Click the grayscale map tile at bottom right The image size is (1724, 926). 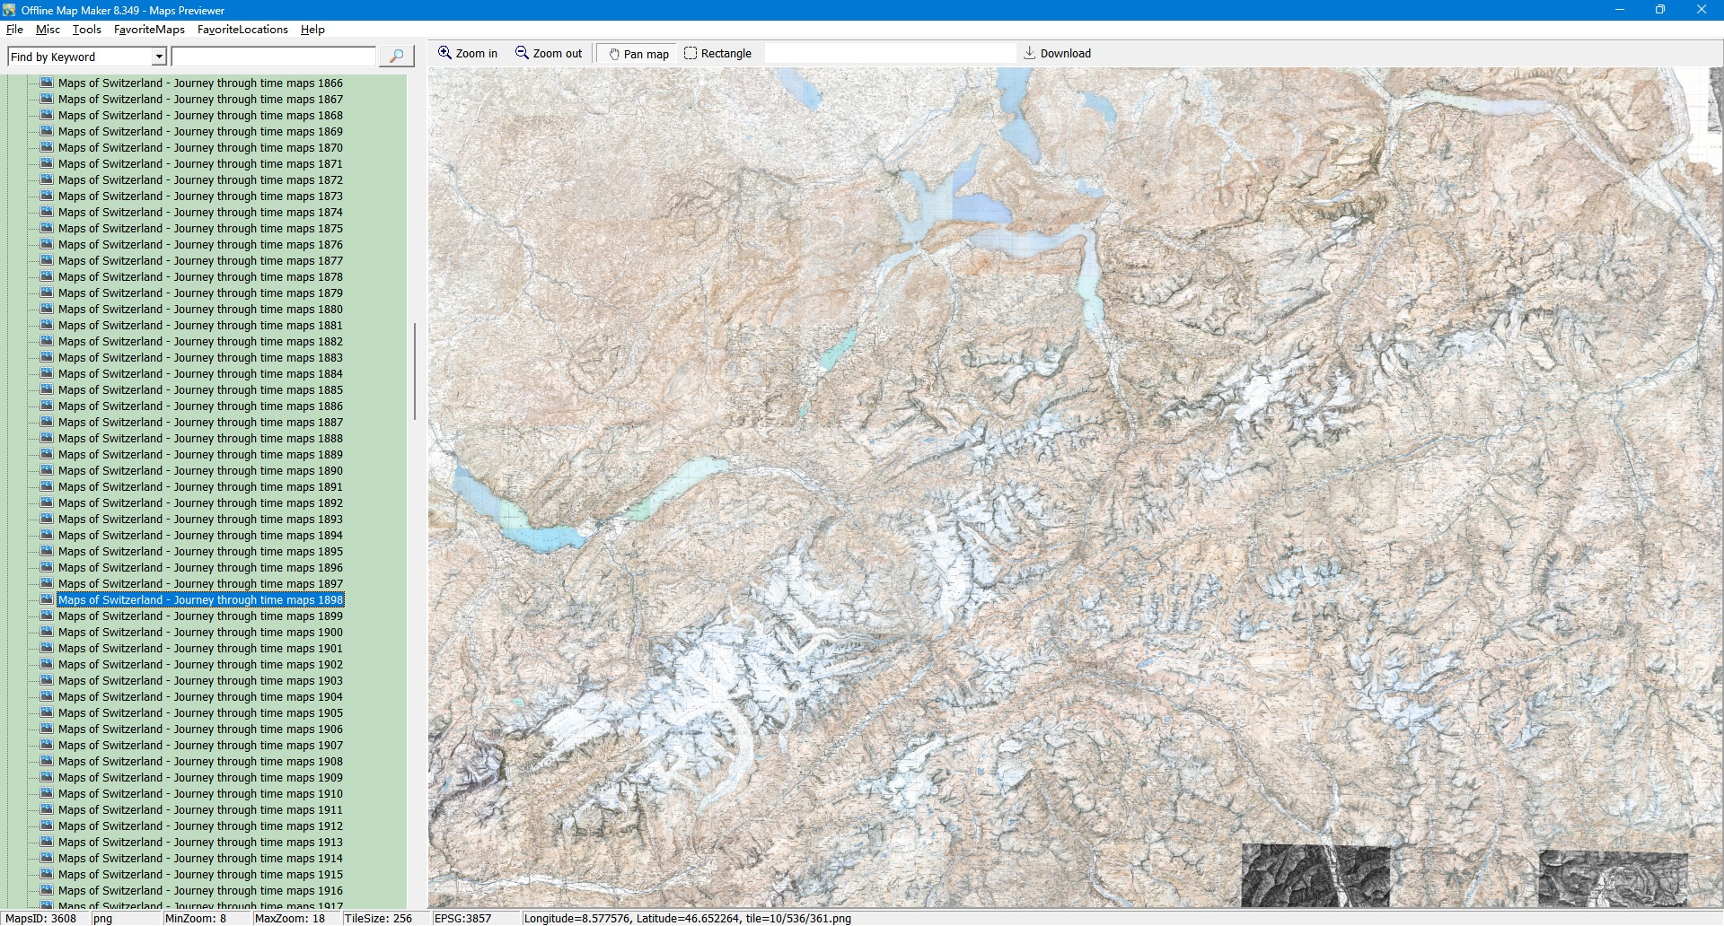[1612, 878]
